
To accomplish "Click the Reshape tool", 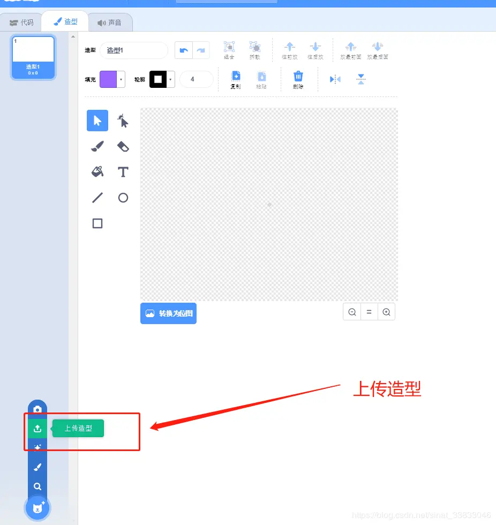I will pyautogui.click(x=123, y=121).
